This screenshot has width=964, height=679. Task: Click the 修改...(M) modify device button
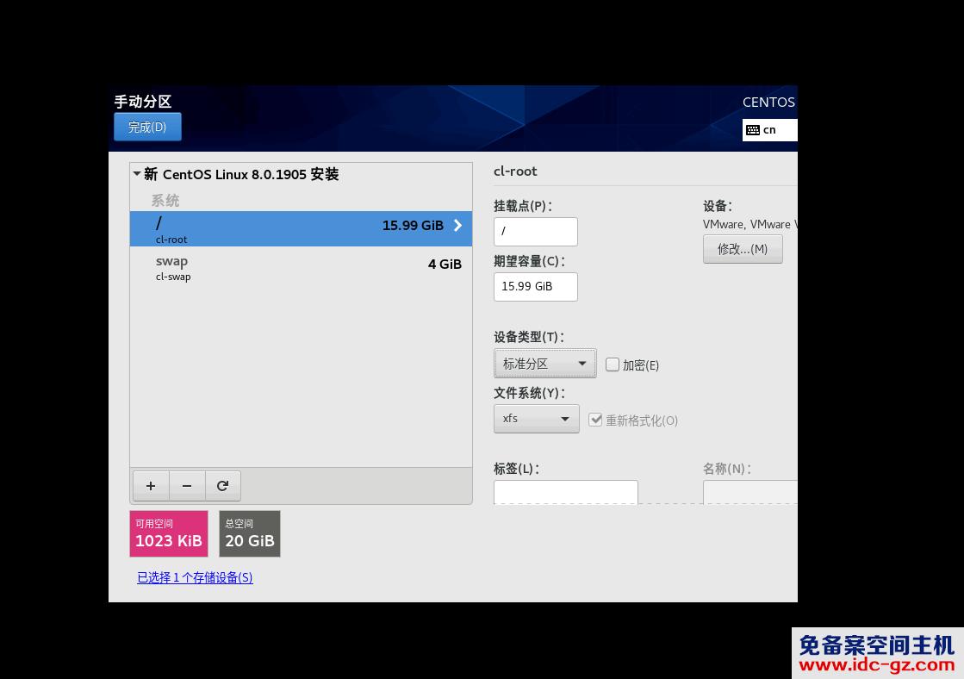click(743, 249)
